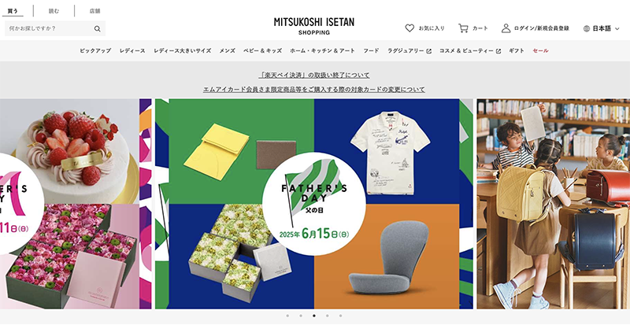The height and width of the screenshot is (325, 630).
Task: Click the login person icon
Action: tap(506, 28)
